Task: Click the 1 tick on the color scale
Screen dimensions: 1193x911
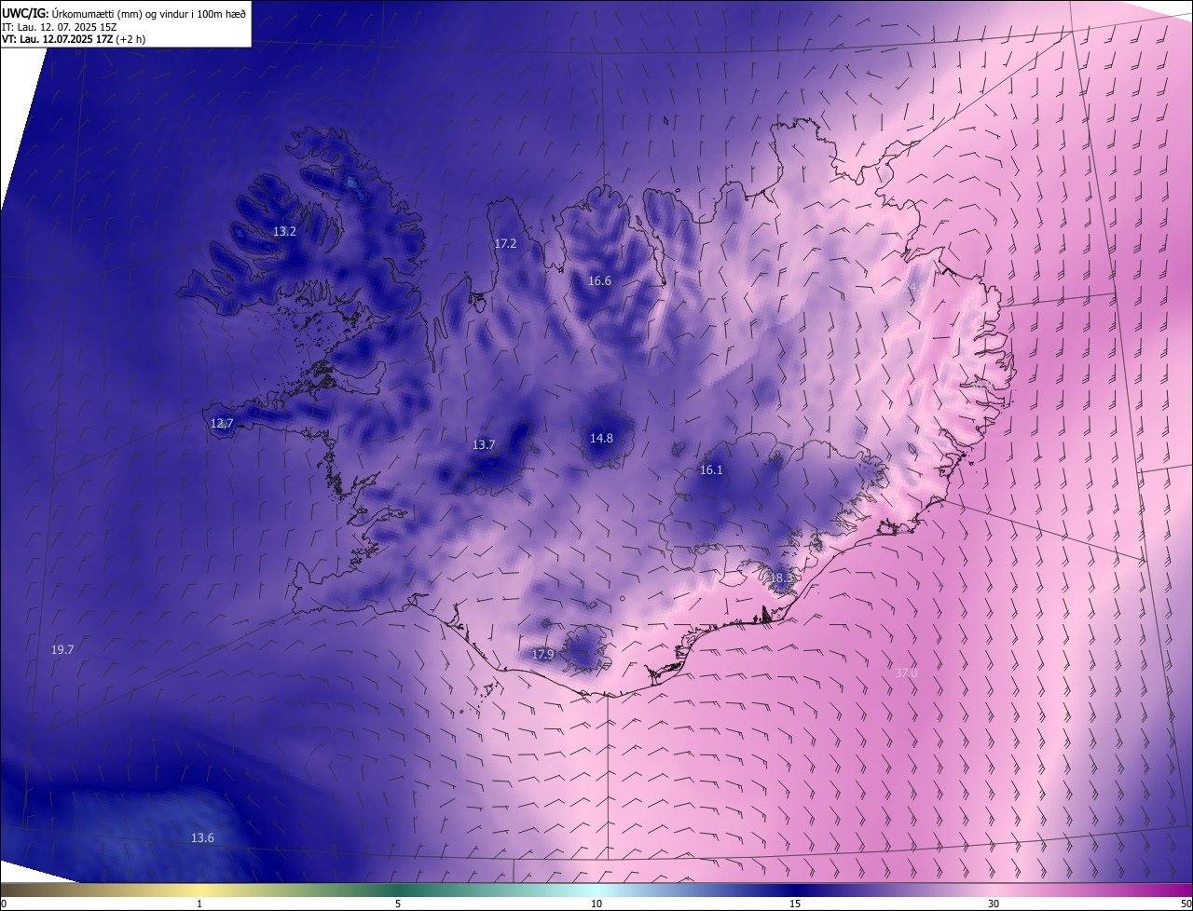Action: pos(199,904)
